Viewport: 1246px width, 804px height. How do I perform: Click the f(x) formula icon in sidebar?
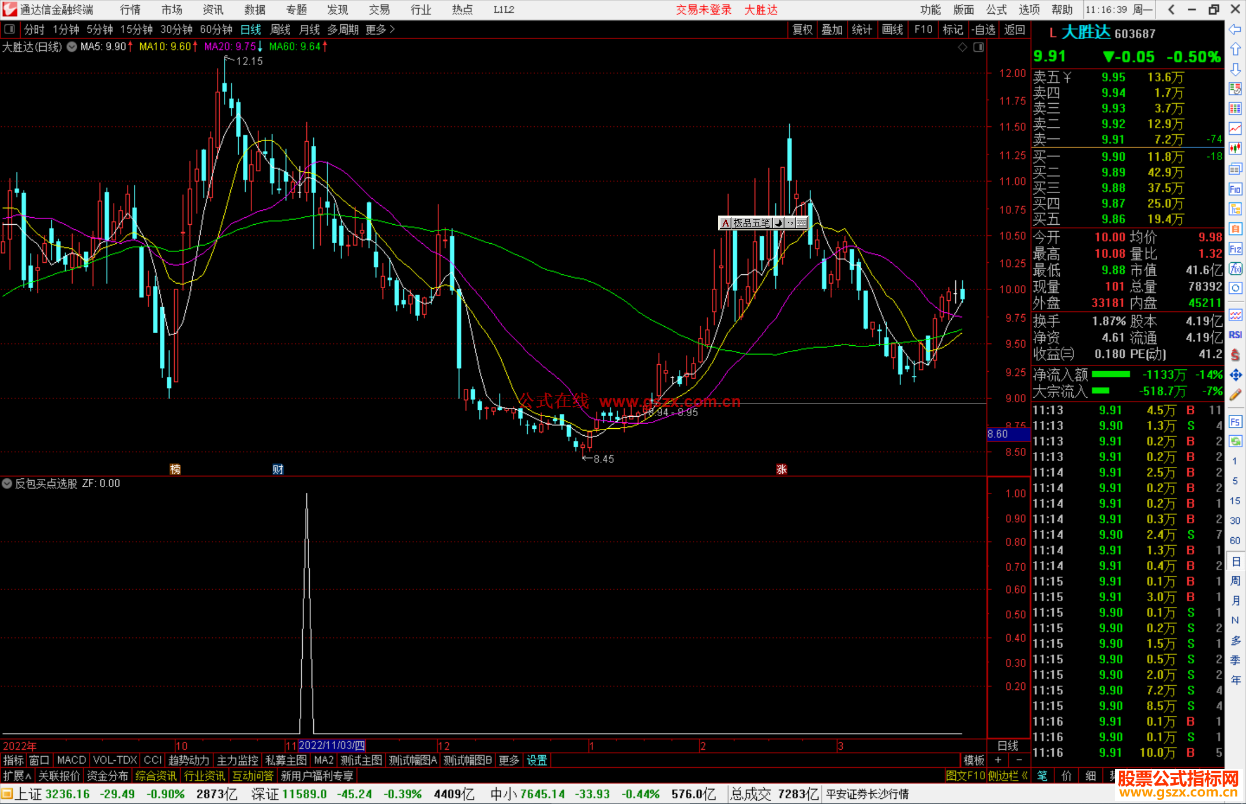pos(1234,269)
